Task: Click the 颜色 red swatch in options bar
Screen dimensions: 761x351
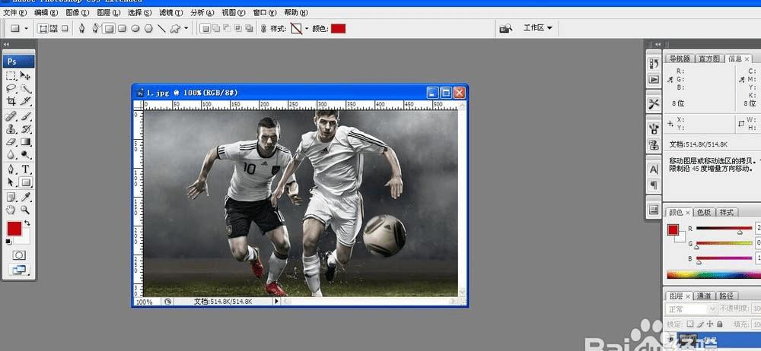Action: click(x=339, y=29)
